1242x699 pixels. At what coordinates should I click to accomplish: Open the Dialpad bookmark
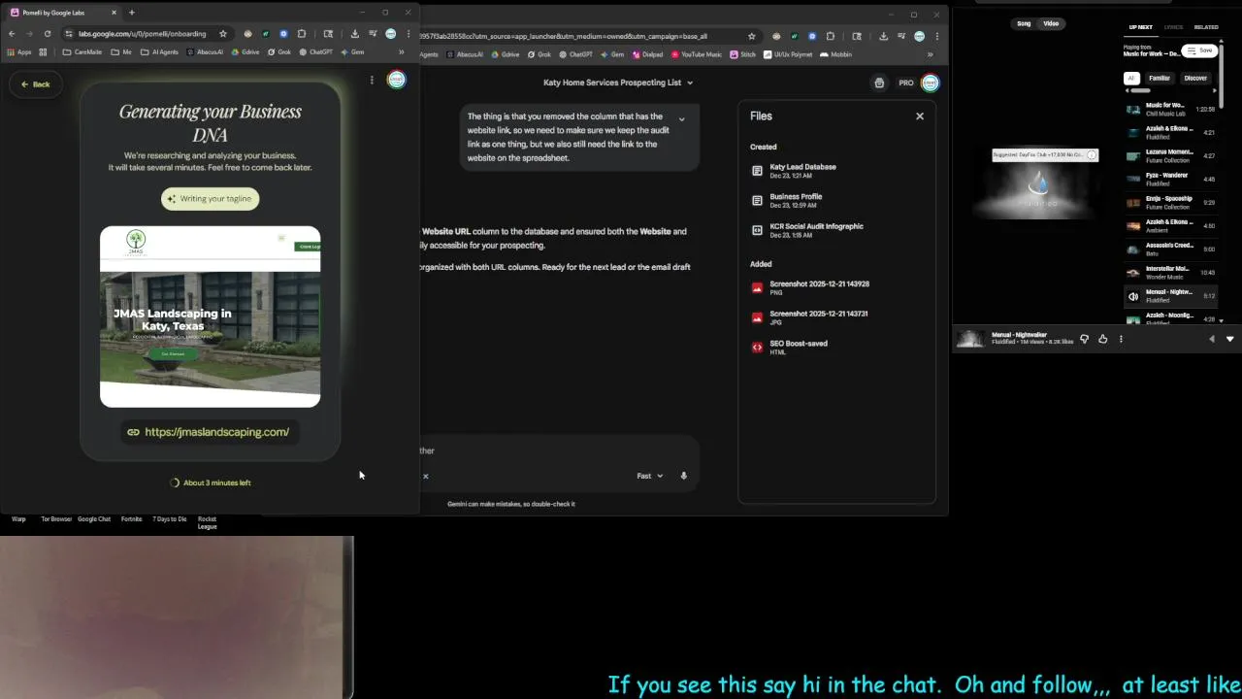[647, 54]
